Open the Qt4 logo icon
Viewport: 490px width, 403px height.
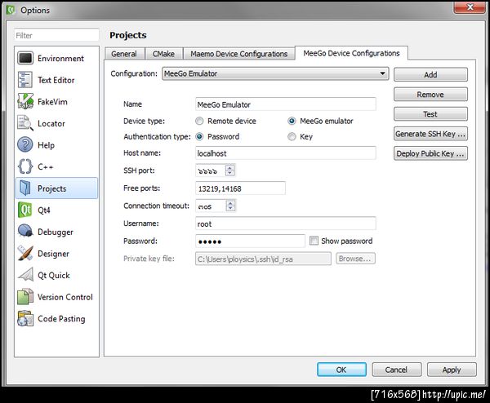coord(25,210)
